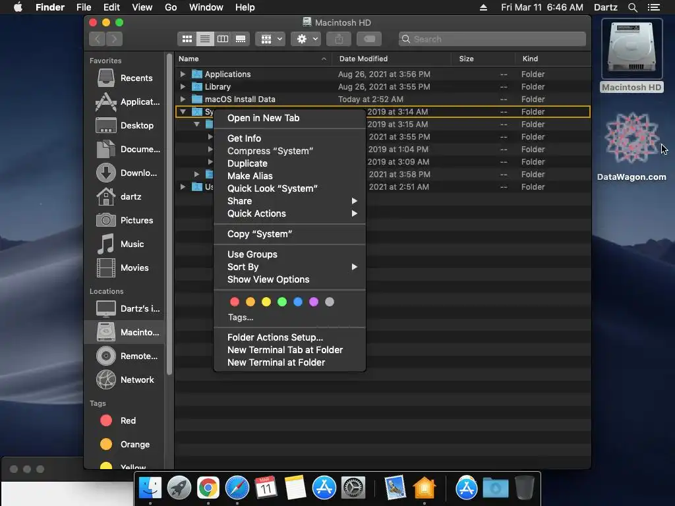The height and width of the screenshot is (506, 675).
Task: Focus the Finder Search field
Action: tap(492, 39)
